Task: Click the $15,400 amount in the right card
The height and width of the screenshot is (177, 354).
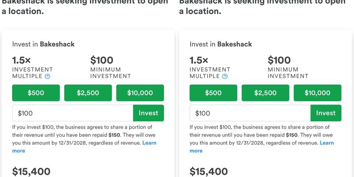Action: [209, 171]
